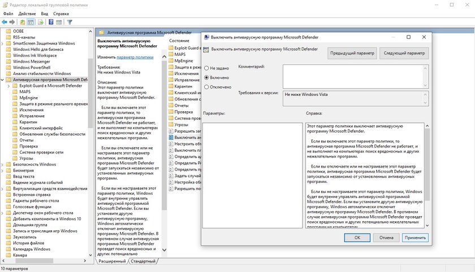The width and height of the screenshot is (475, 272).
Task: Open the Справка menu
Action: pos(61,14)
